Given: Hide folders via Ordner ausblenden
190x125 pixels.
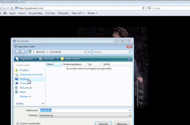Looking at the screenshot, I should pyautogui.click(x=28, y=124).
